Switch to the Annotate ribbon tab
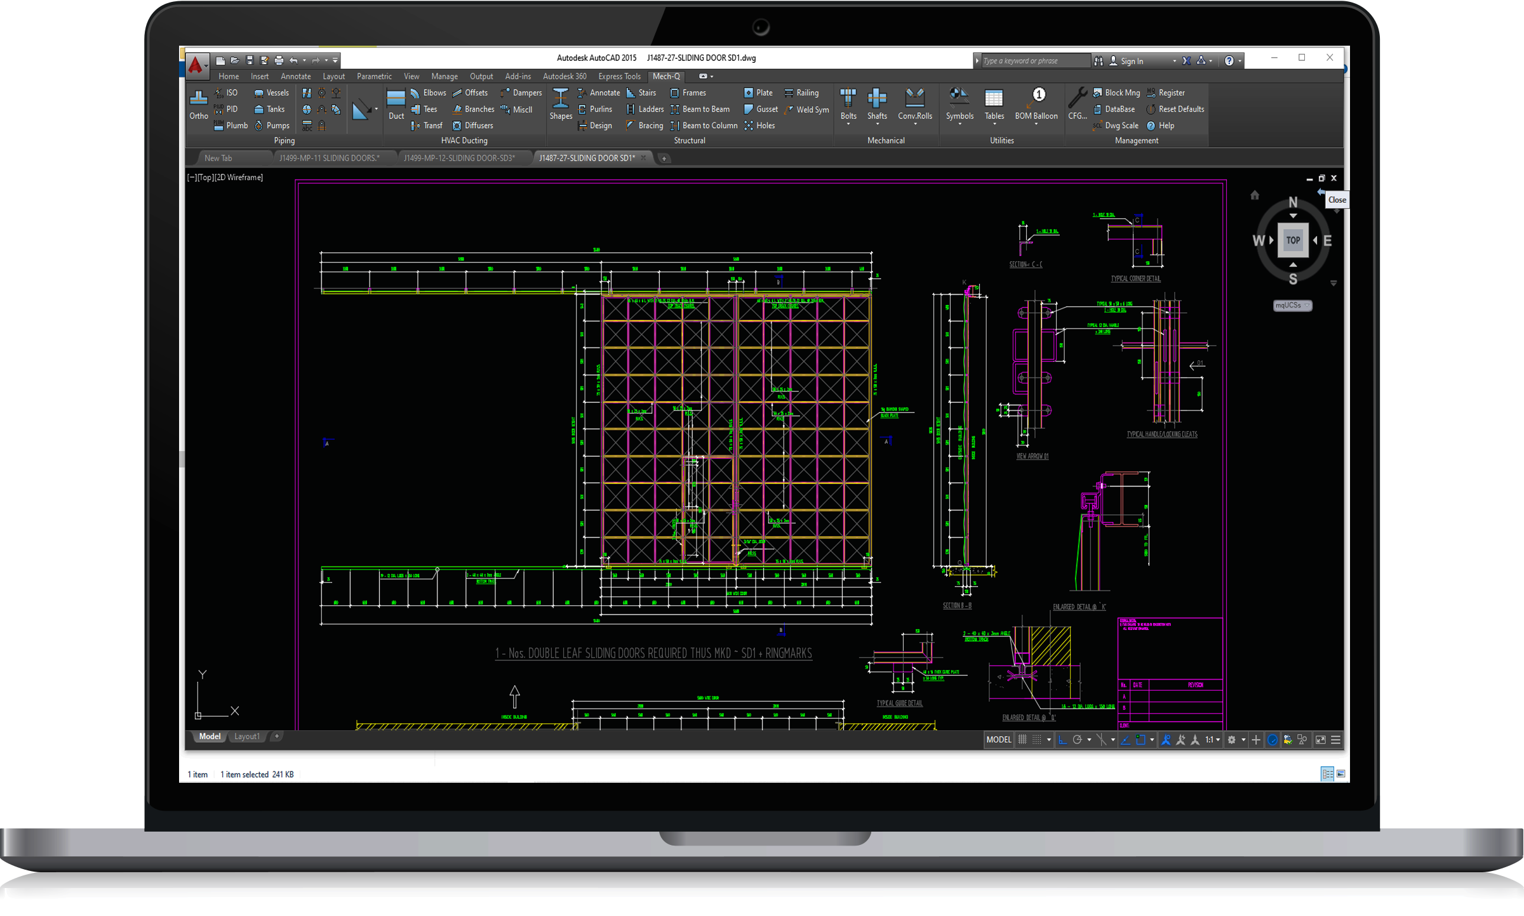 click(x=295, y=76)
